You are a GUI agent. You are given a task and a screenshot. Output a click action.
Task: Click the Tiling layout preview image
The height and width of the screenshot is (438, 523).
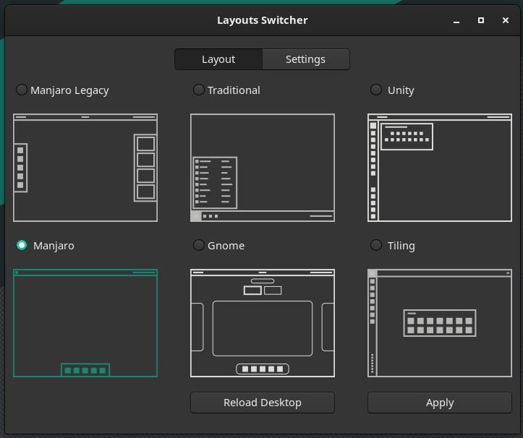click(x=440, y=323)
